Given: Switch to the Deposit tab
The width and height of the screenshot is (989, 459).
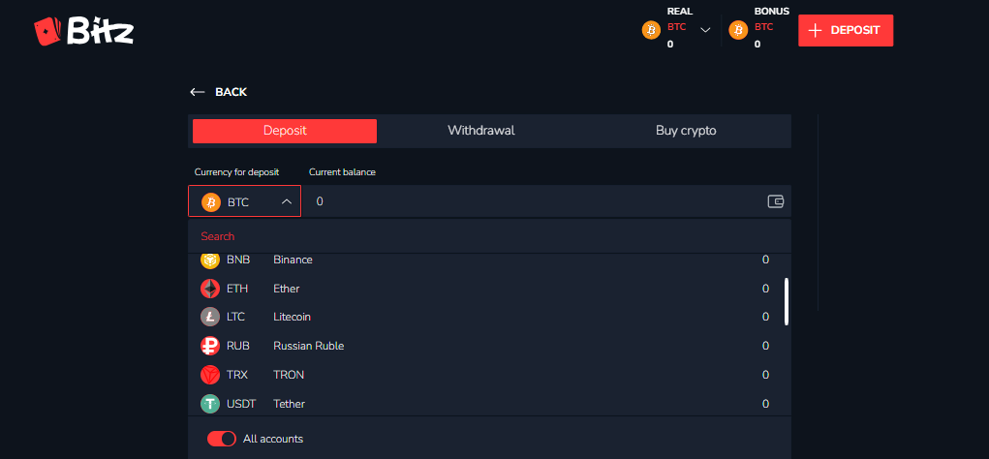Looking at the screenshot, I should point(285,131).
